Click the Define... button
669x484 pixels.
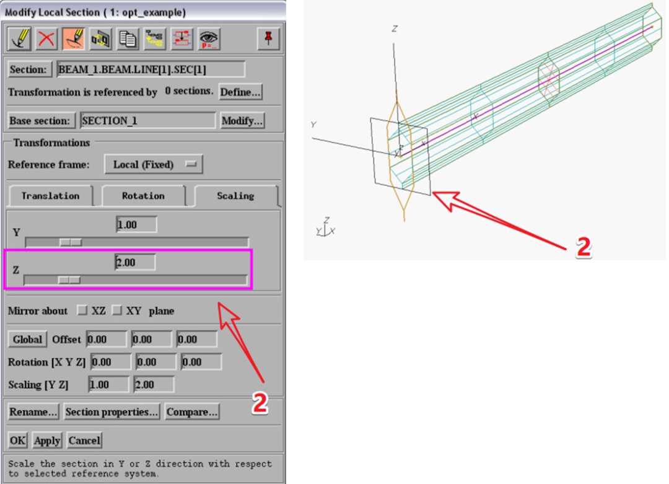240,92
